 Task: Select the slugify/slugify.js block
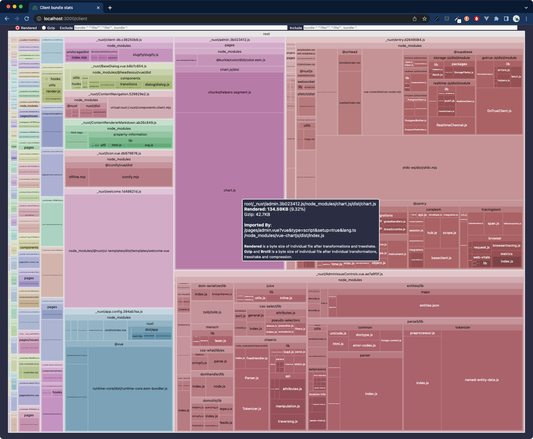(146, 55)
